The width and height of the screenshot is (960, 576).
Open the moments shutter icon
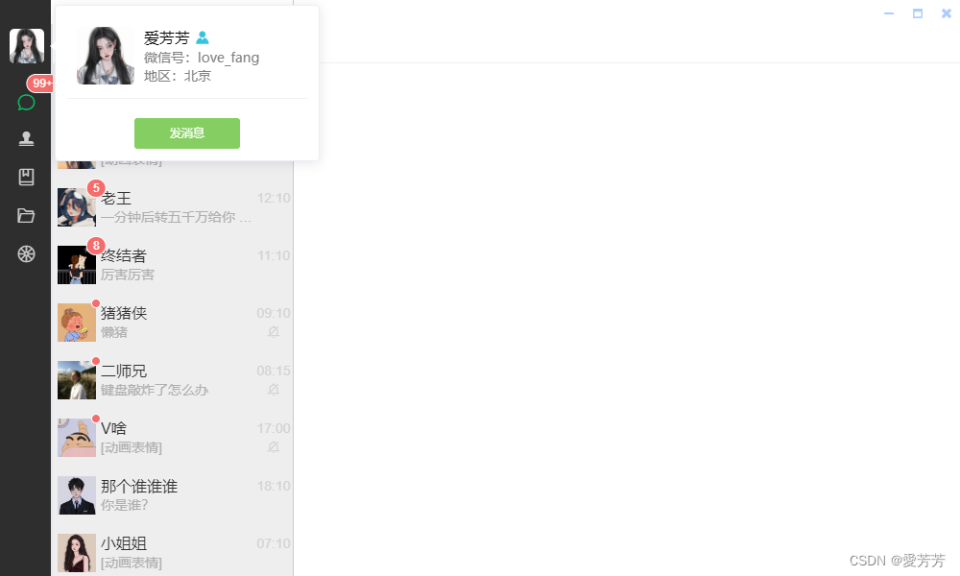coord(26,254)
